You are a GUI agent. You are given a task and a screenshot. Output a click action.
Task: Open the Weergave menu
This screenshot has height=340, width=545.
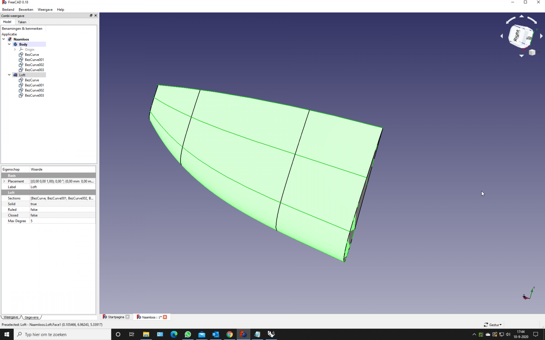point(45,10)
